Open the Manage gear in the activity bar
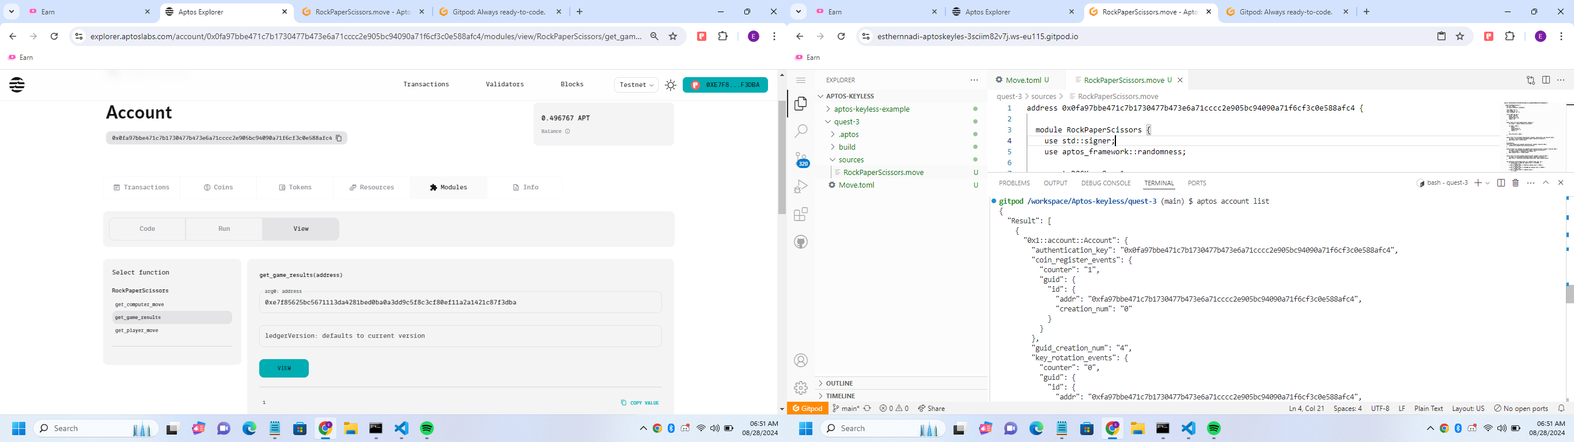This screenshot has width=1574, height=442. point(800,388)
